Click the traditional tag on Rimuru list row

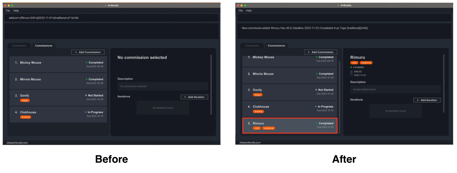pyautogui.click(x=269, y=128)
